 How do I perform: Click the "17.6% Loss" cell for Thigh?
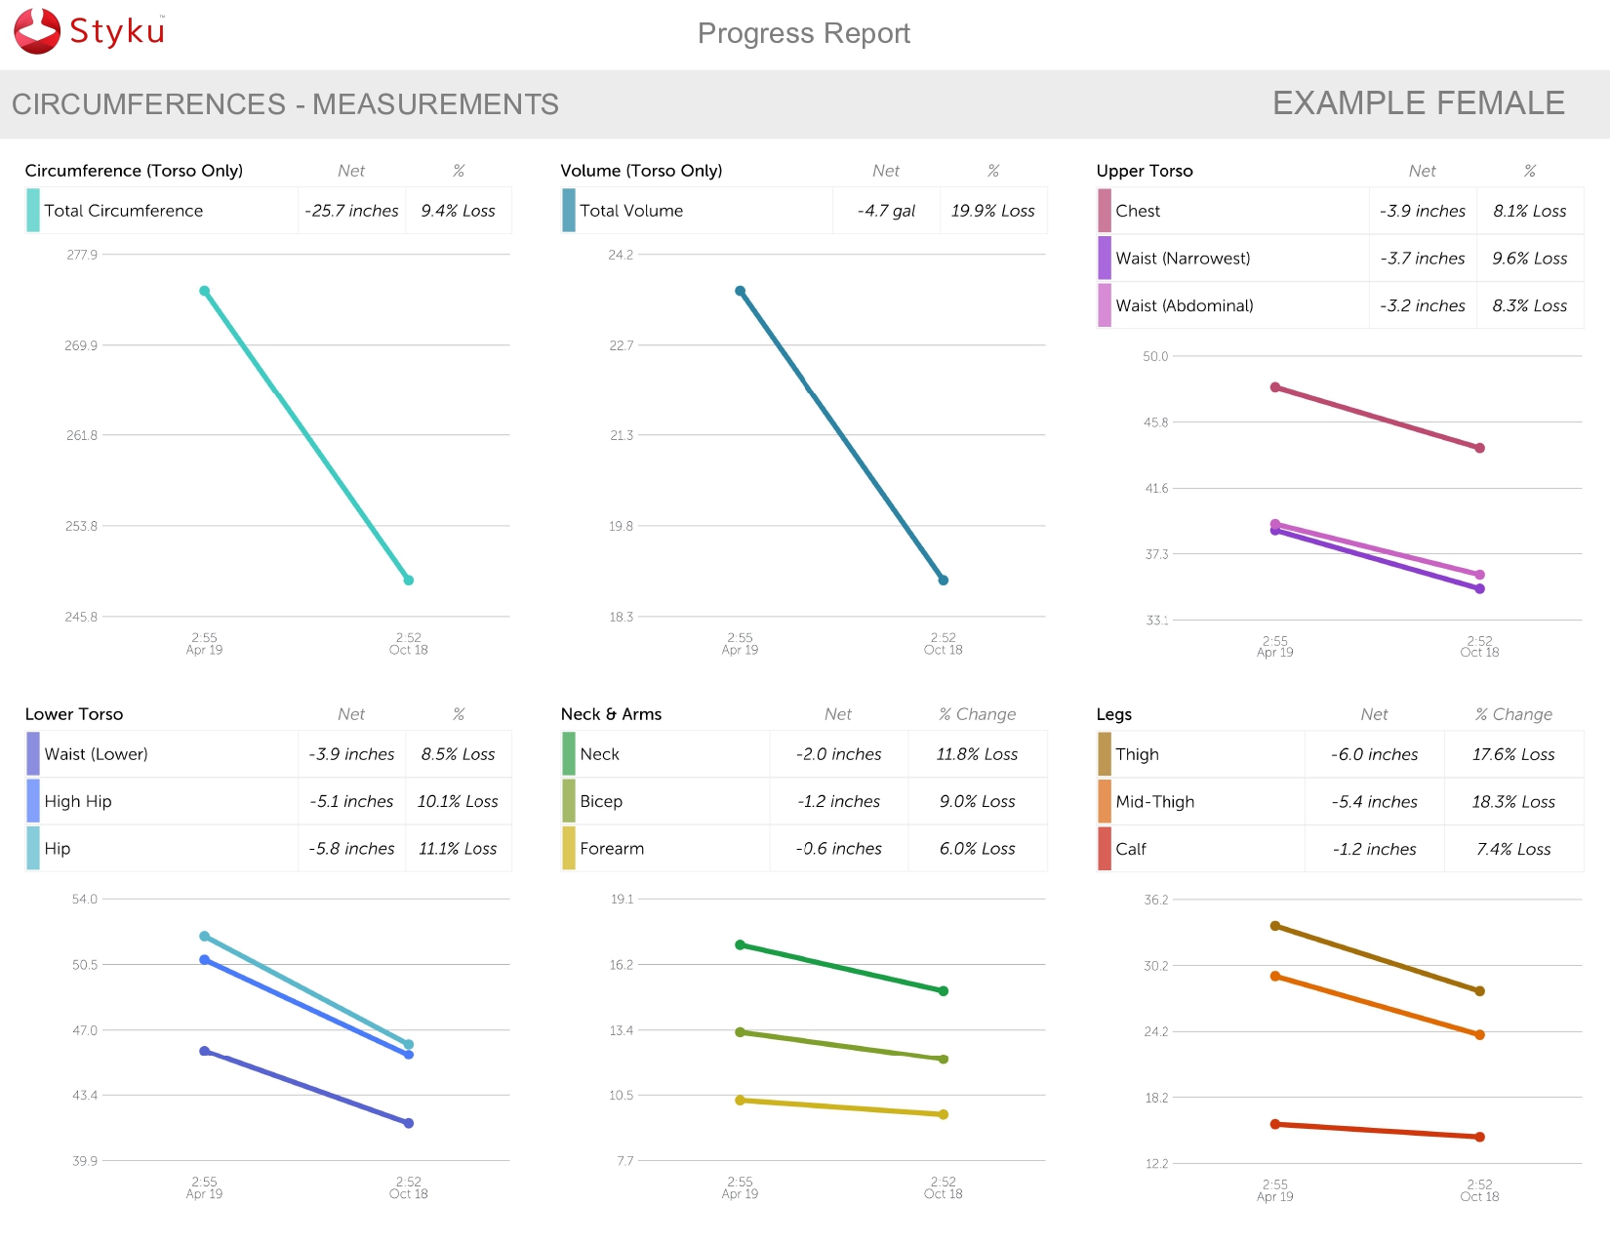point(1513,754)
